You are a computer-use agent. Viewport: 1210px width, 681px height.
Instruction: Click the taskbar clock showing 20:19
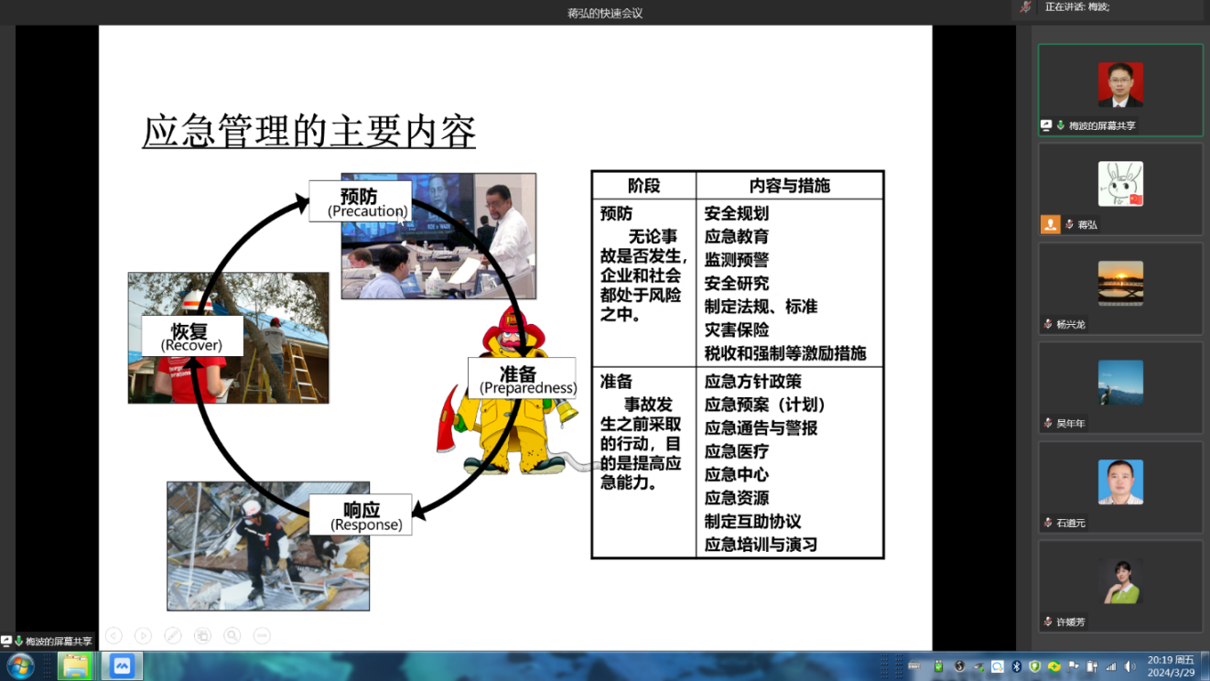point(1171,665)
